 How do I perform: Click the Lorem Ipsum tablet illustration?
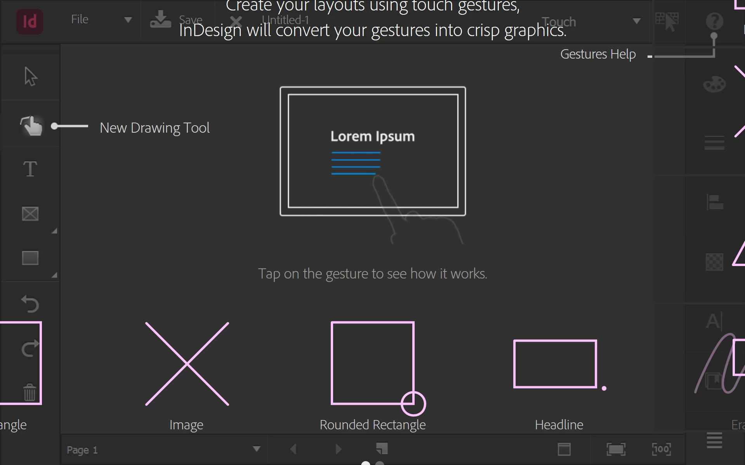pyautogui.click(x=373, y=151)
